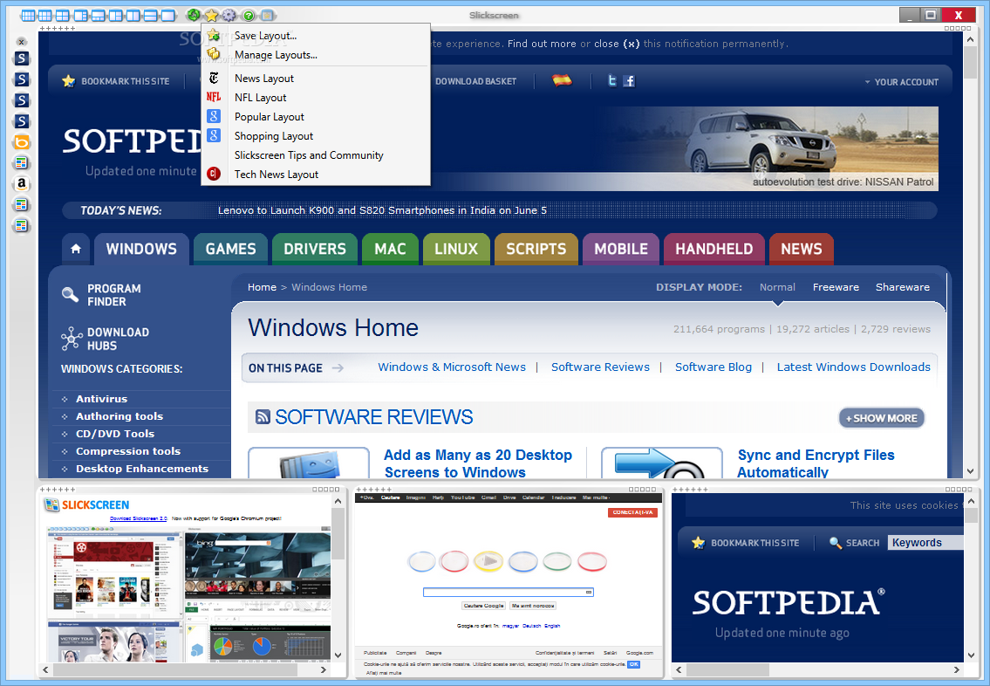Open the yellow star layouts icon
Image resolution: width=990 pixels, height=686 pixels.
(x=211, y=15)
